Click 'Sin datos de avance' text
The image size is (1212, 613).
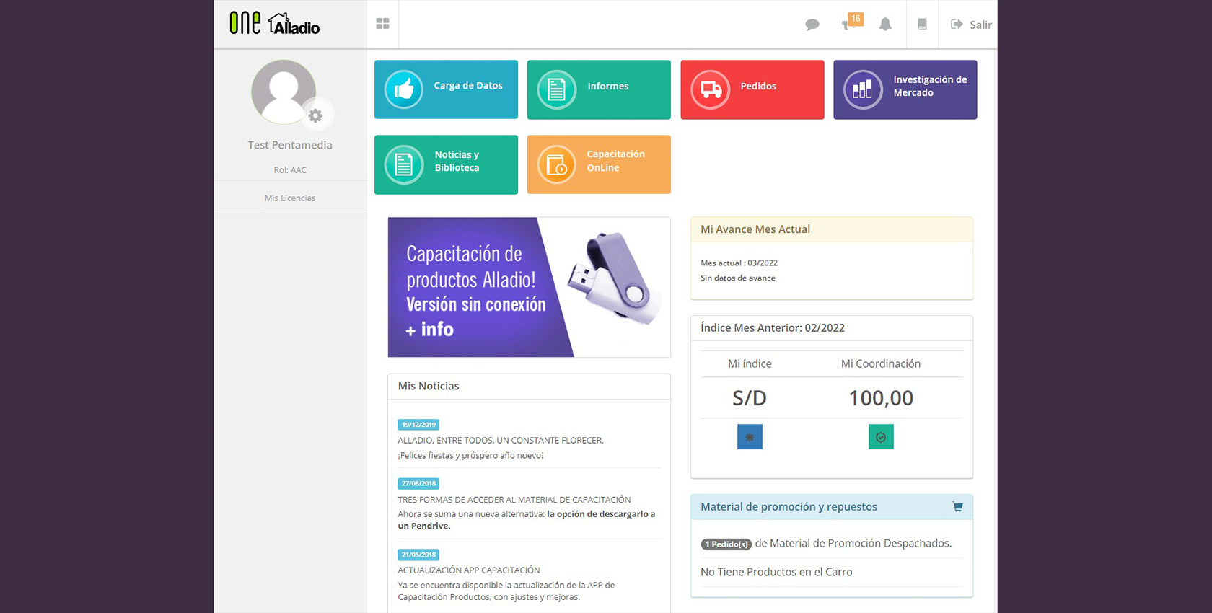pyautogui.click(x=738, y=278)
